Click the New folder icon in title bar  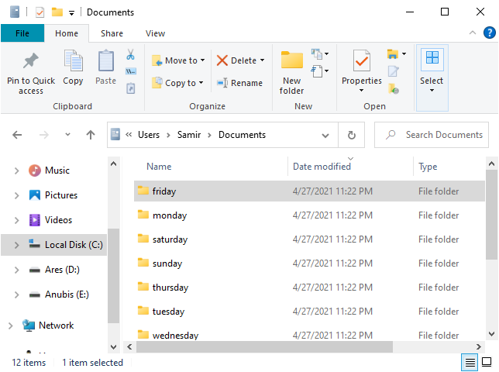(x=57, y=12)
